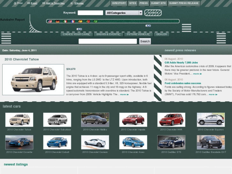Open the Chevrolet Impala thumbnail

point(133,120)
